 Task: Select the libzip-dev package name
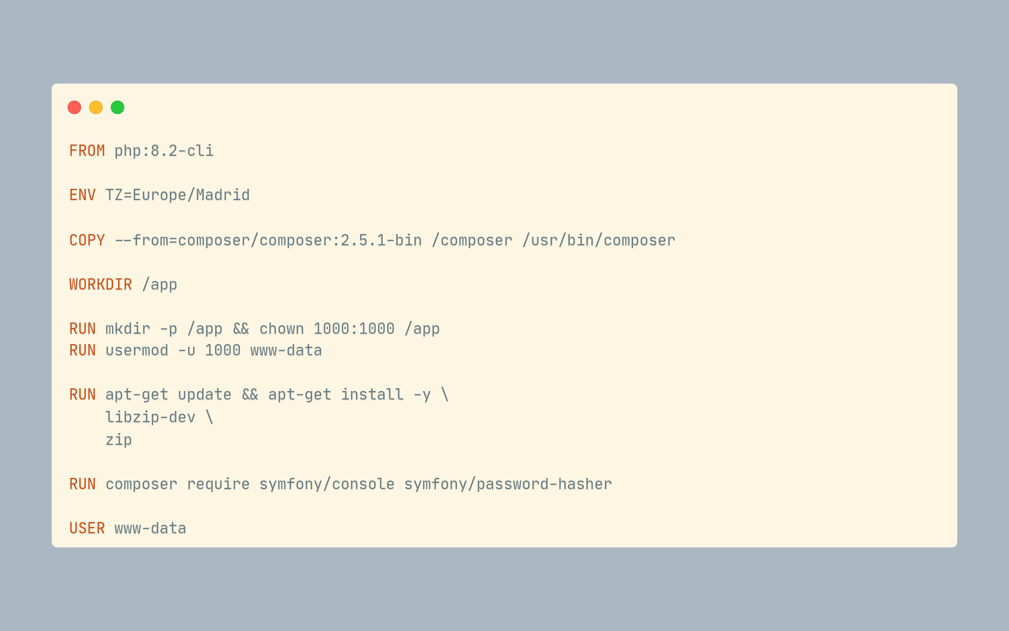150,417
